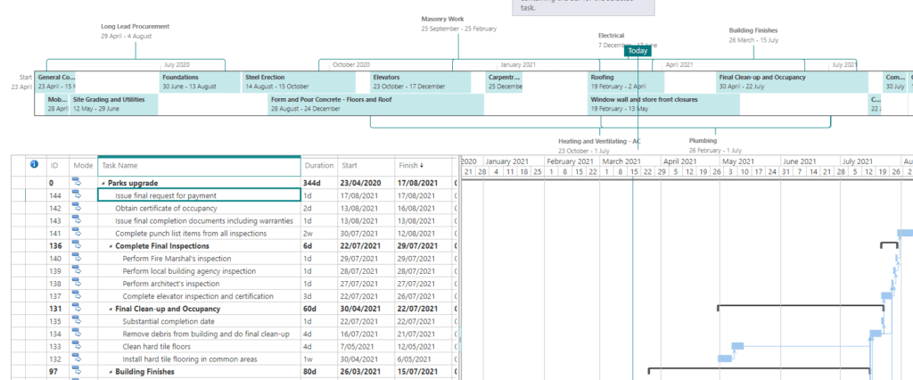Click the task mode icon for ID 133
This screenshot has width=913, height=380.
pyautogui.click(x=76, y=346)
